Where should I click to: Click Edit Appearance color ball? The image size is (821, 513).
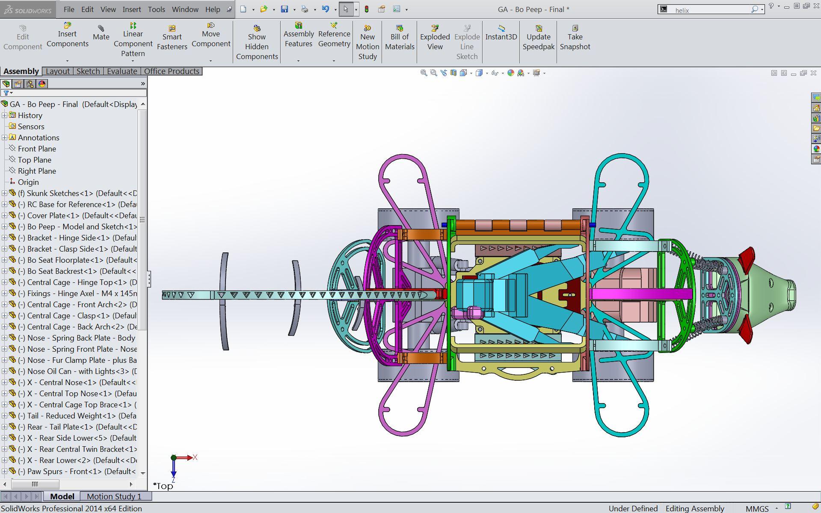point(510,73)
